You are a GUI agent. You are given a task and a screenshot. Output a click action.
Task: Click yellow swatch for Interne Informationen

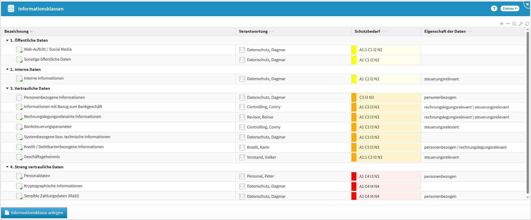coord(354,79)
